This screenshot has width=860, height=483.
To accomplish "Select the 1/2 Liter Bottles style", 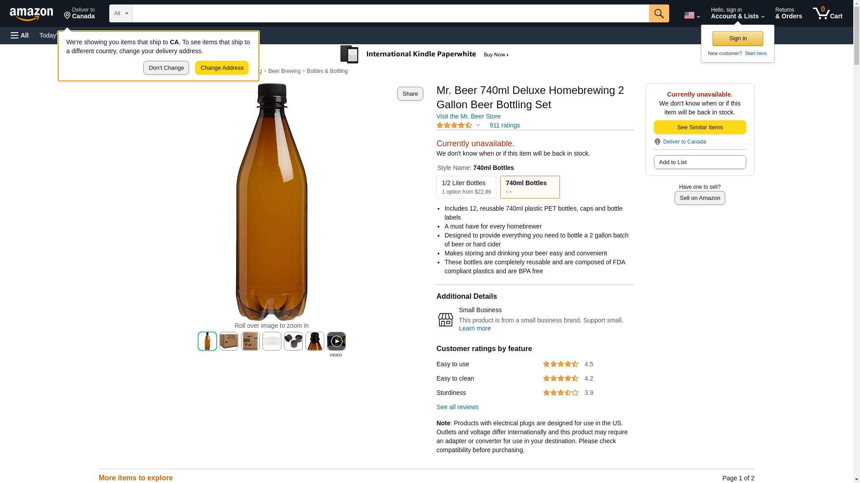I will tap(466, 187).
